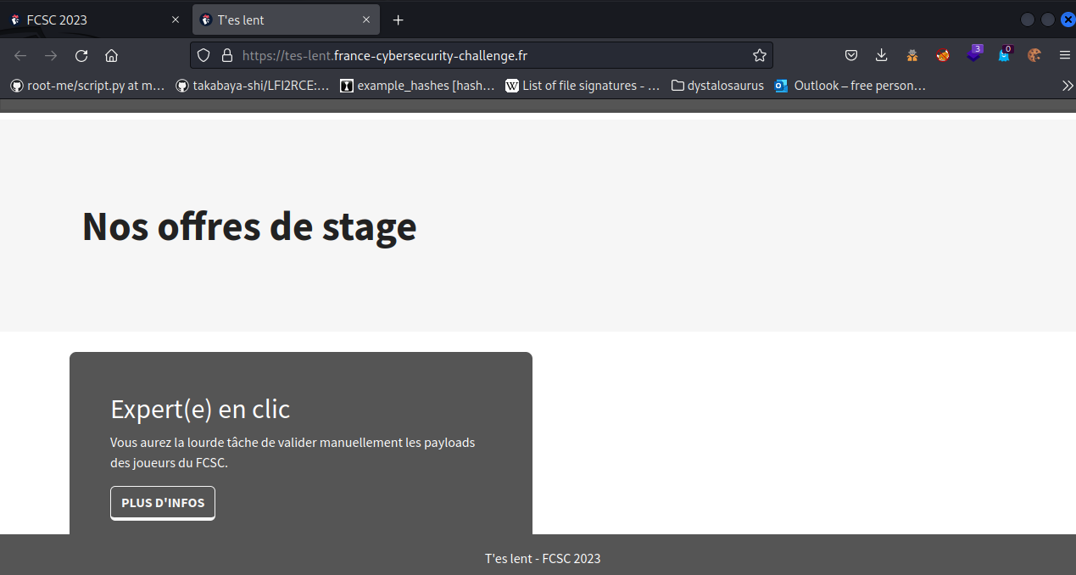Open the tracking protection shield icon
1076x575 pixels.
point(203,56)
